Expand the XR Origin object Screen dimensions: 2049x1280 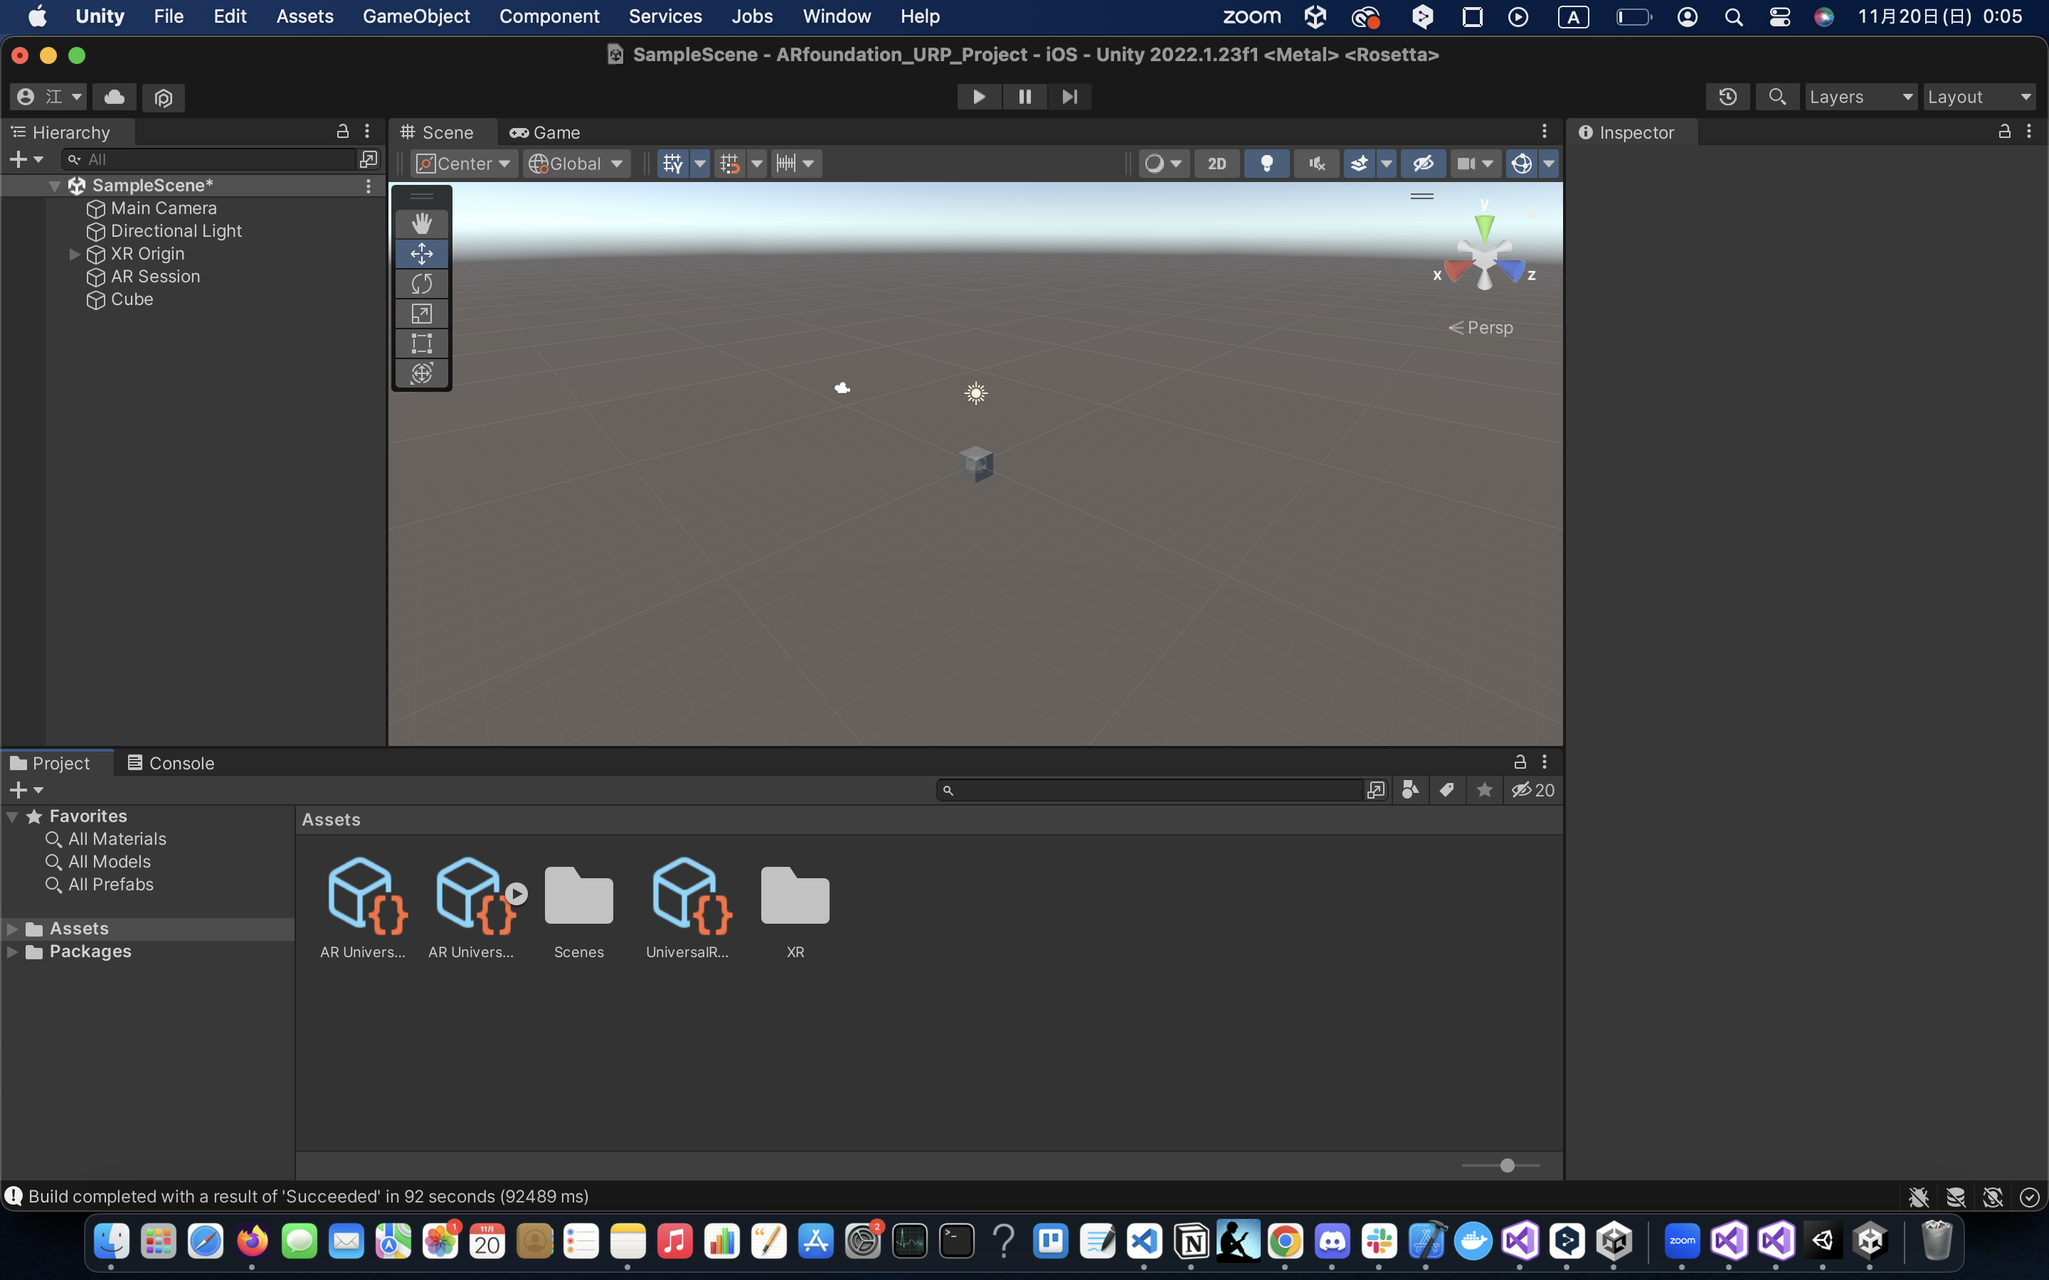coord(75,254)
